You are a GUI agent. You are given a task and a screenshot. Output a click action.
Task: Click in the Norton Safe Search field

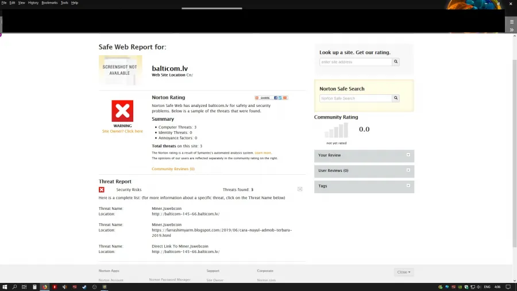(x=356, y=98)
